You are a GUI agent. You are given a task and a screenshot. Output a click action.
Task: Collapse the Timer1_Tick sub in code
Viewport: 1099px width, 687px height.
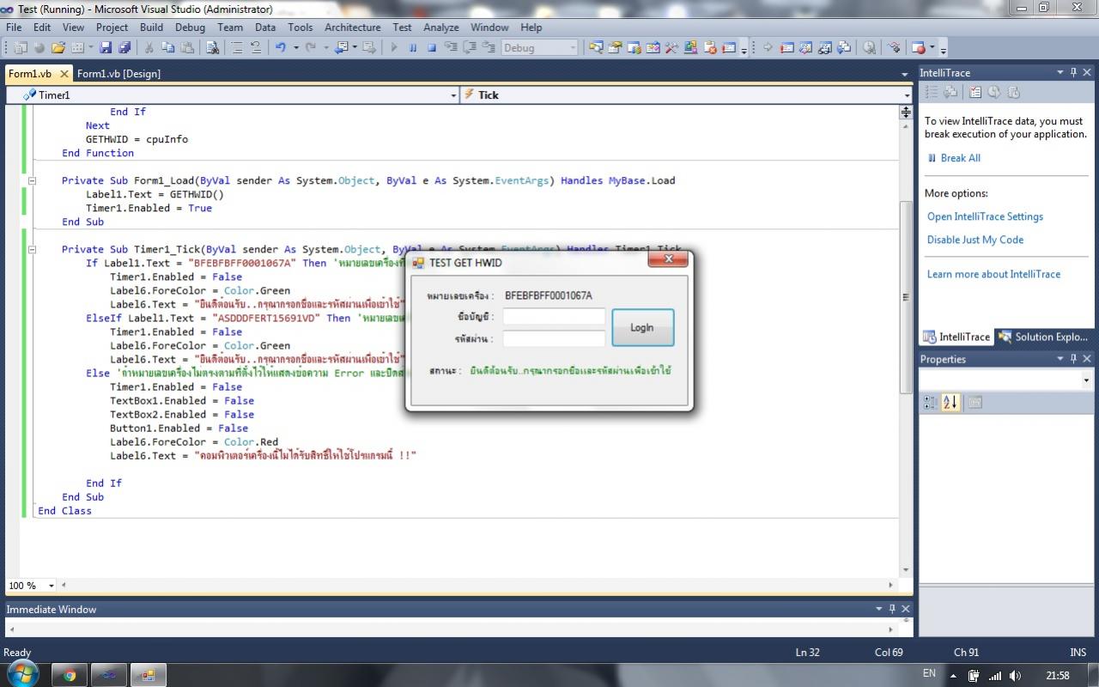(32, 250)
